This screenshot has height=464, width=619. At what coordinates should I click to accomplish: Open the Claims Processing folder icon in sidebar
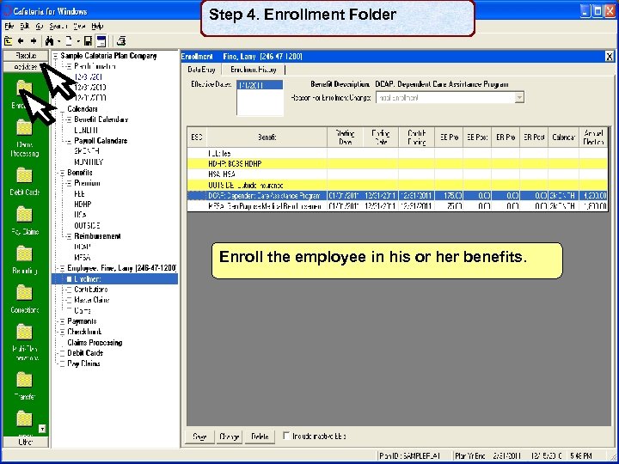coord(24,128)
